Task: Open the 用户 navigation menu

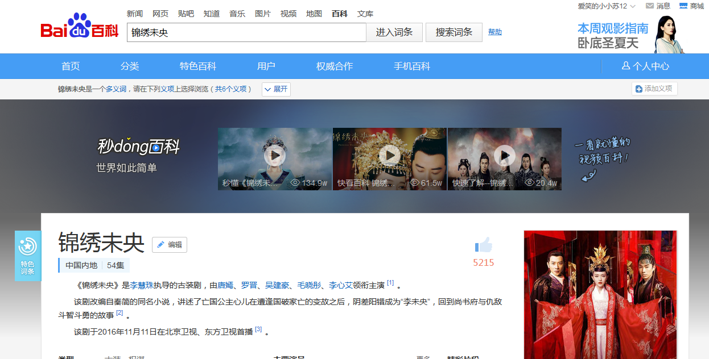Action: (266, 66)
